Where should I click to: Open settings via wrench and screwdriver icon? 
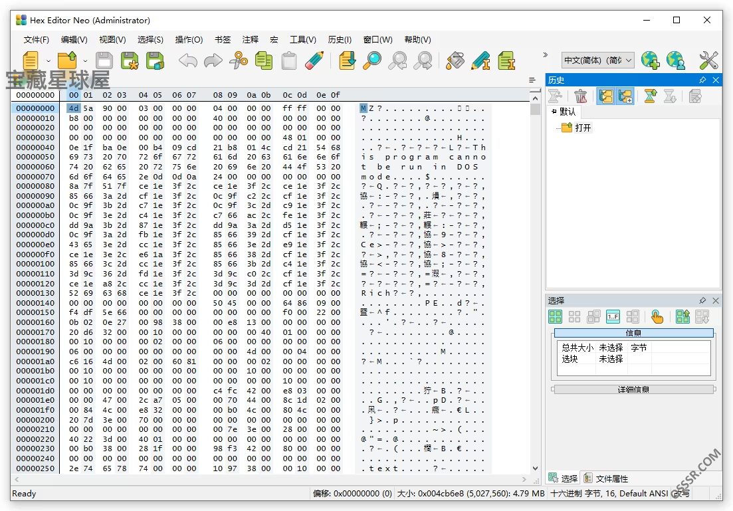click(708, 60)
